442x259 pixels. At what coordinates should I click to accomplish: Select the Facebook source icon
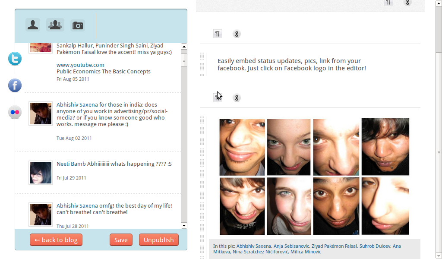pyautogui.click(x=15, y=85)
